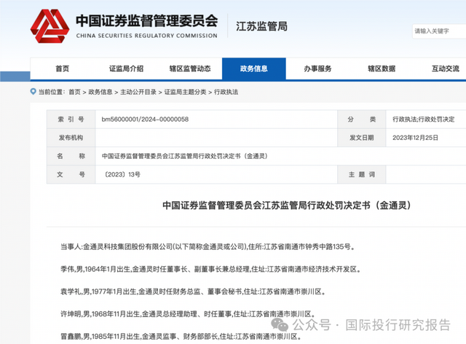The height and width of the screenshot is (344, 466).
Task: Click the 分类 label cell
Action: 362,120
